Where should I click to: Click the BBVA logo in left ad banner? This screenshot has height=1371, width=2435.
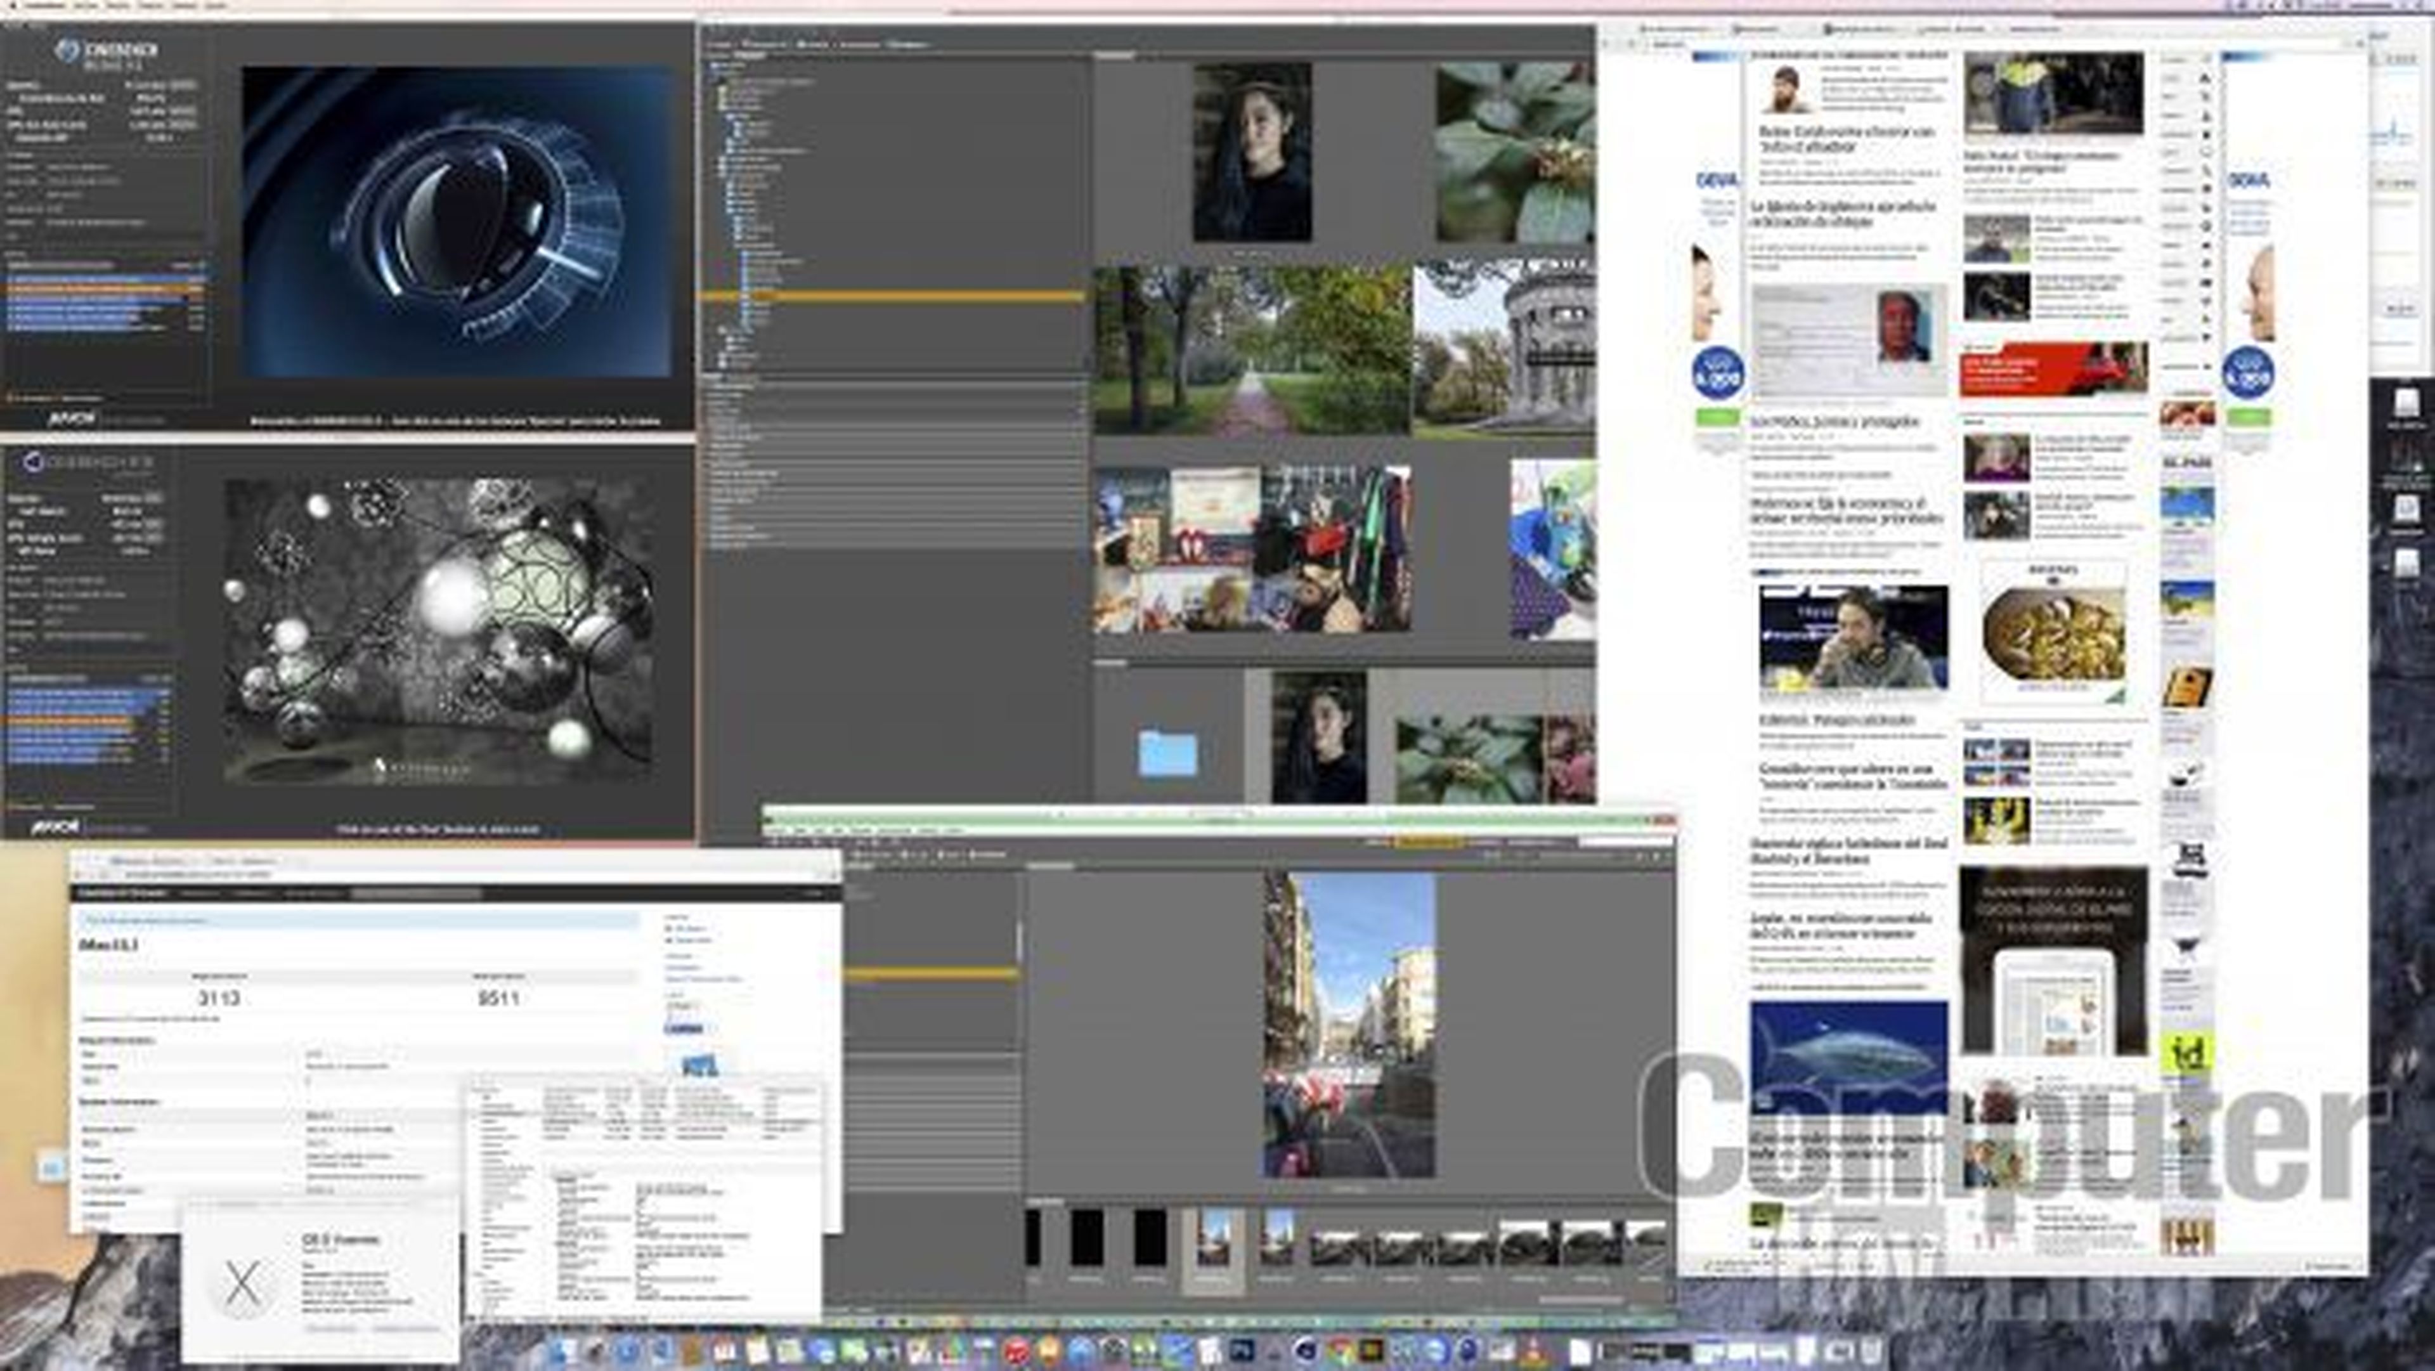[1718, 179]
